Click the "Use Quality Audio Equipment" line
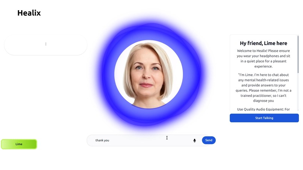Screen dimensions: 303x170 [264, 109]
